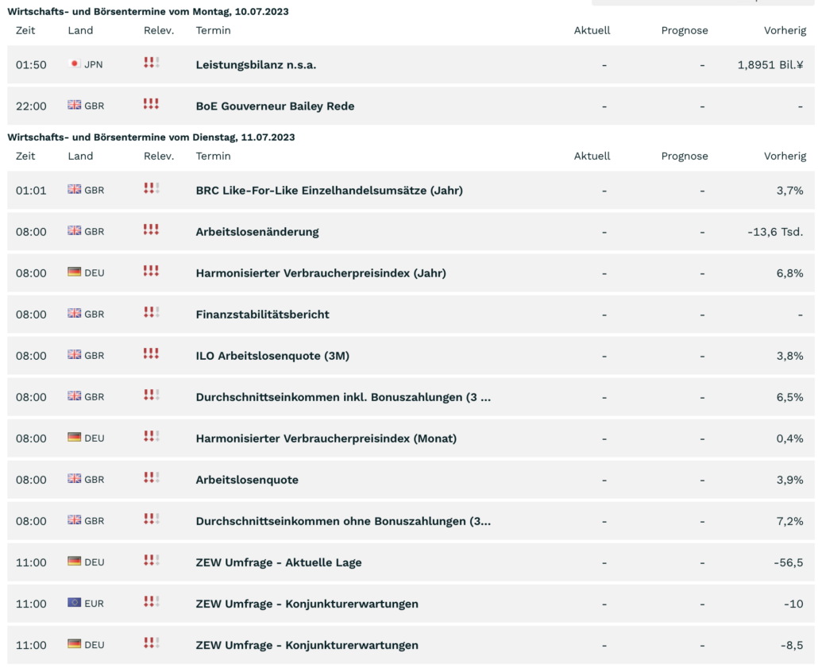Click the UK flag next to BoE Gouverneur Bailey Rede
The width and height of the screenshot is (818, 668).
[74, 105]
